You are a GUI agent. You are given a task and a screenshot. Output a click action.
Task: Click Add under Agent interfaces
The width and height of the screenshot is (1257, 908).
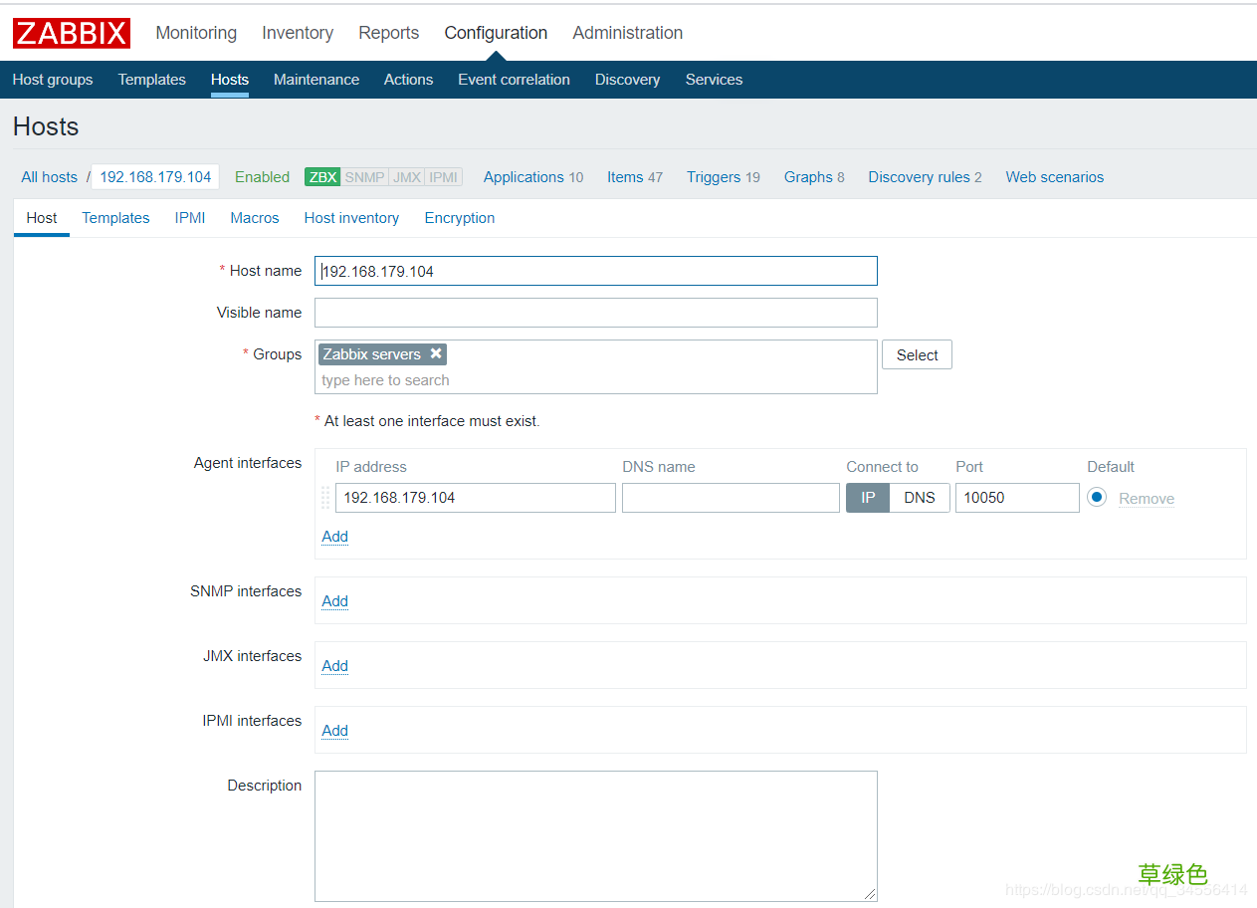[335, 537]
